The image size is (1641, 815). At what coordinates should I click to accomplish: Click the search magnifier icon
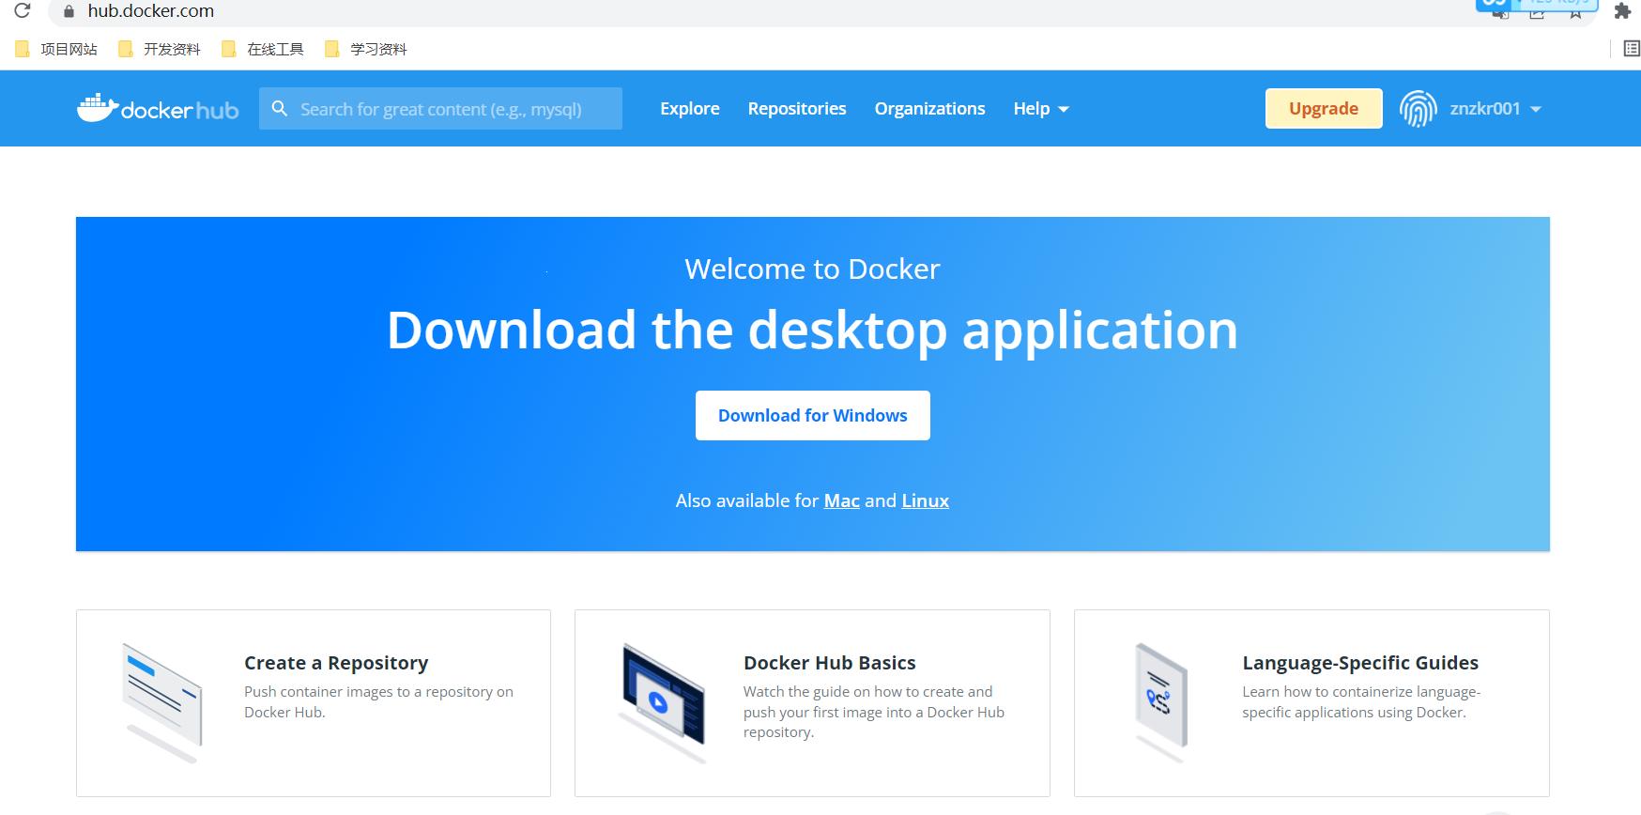click(280, 109)
